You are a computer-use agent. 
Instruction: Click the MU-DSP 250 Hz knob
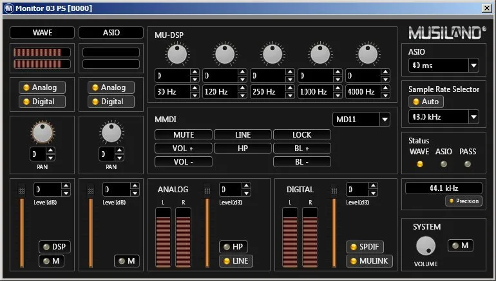[272, 54]
